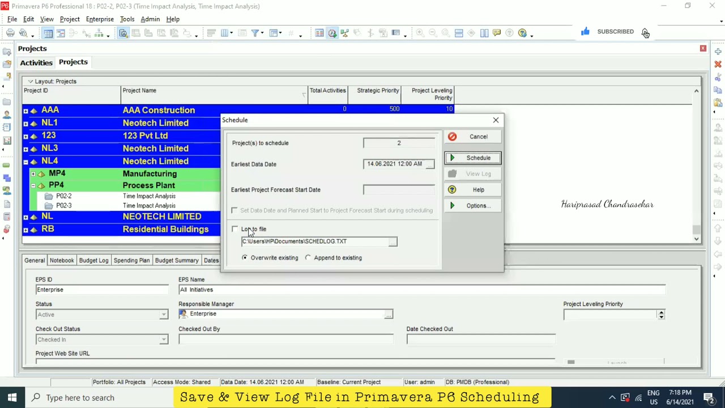Click the spreadsheet grid icon beside Schedule
The image size is (725, 408).
click(319, 33)
